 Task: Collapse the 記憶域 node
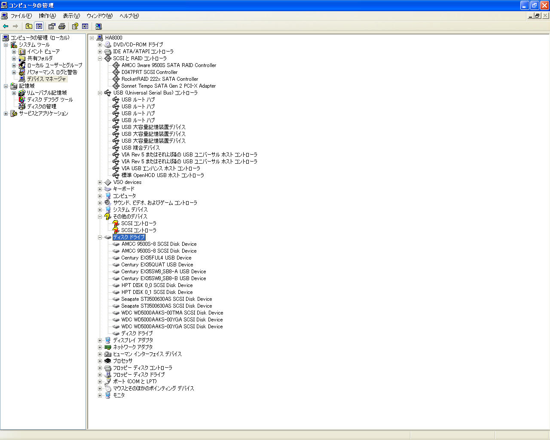point(6,86)
